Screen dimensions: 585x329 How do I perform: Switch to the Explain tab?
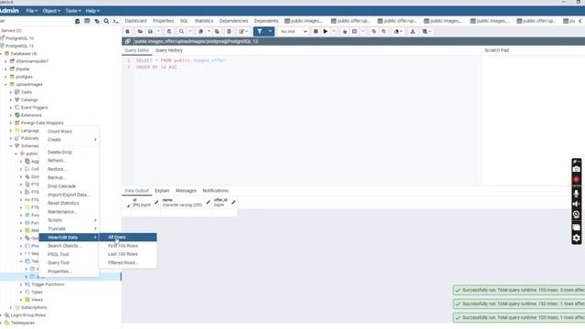point(162,191)
